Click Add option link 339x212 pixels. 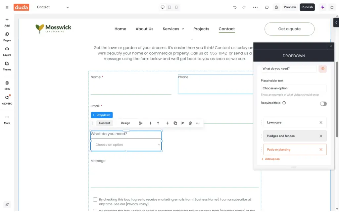click(x=270, y=159)
